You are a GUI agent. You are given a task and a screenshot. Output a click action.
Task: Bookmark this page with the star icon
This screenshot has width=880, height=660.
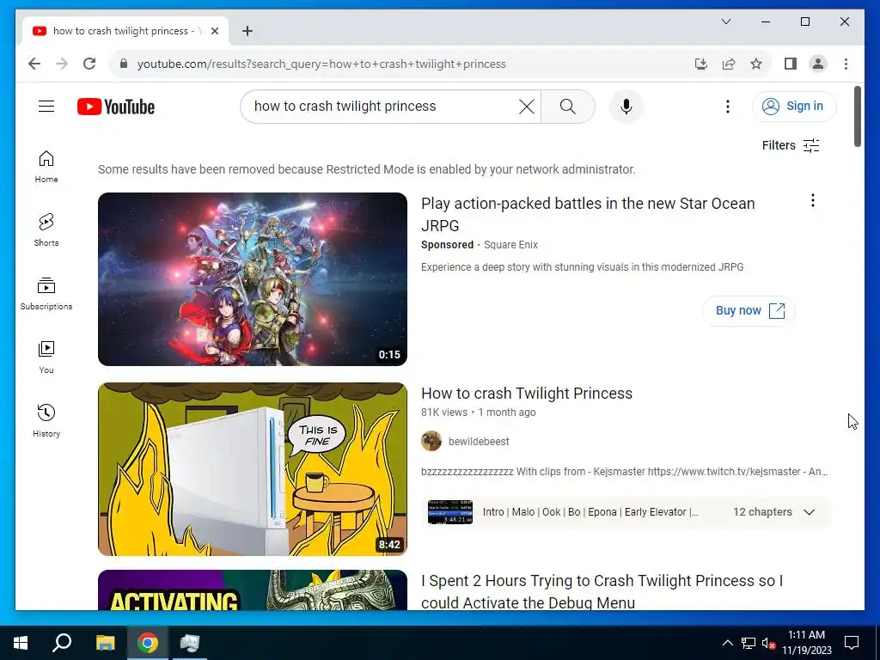coord(756,64)
